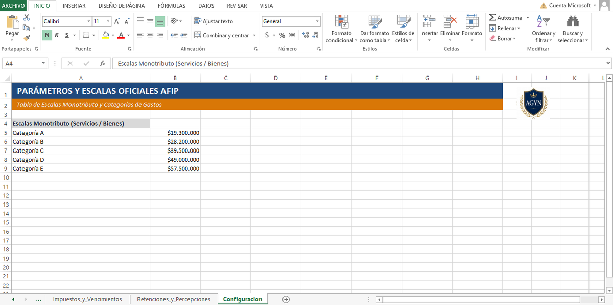Decrease decimal places
This screenshot has width=613, height=305.
[315, 35]
